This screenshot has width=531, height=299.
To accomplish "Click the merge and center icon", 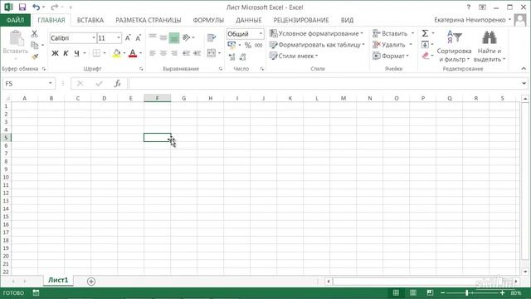I will pyautogui.click(x=212, y=53).
